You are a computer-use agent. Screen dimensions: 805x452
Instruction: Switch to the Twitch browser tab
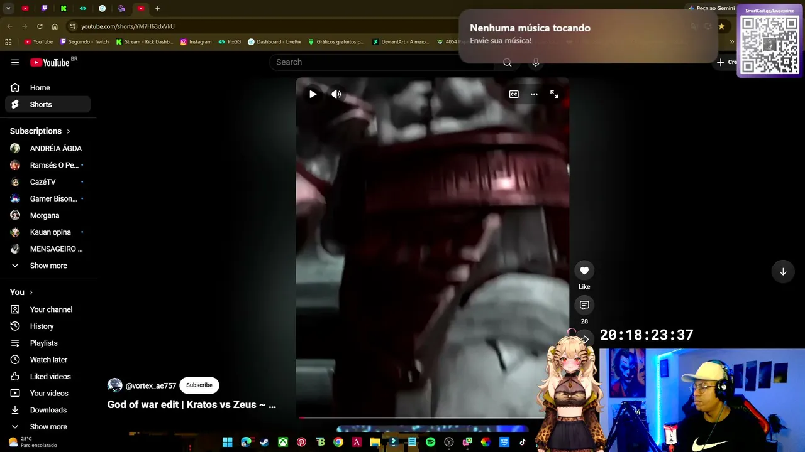[x=45, y=8]
